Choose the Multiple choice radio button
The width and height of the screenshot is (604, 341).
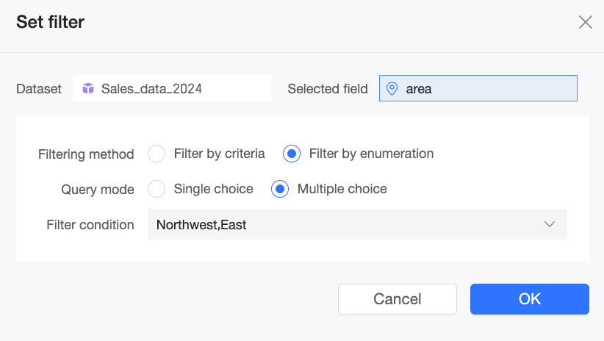click(280, 189)
